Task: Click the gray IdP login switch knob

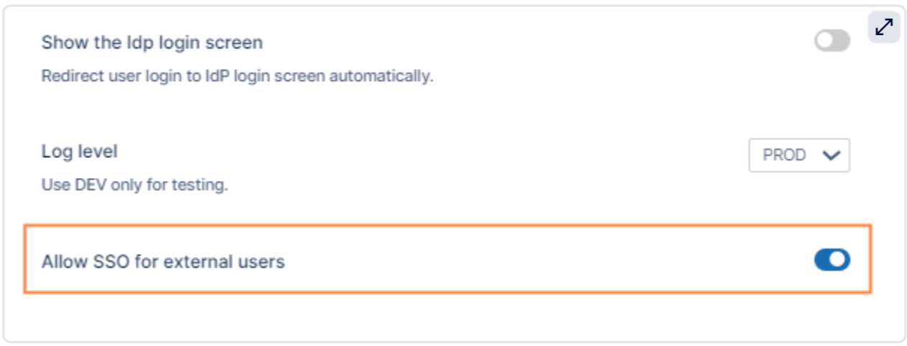Action: (824, 42)
